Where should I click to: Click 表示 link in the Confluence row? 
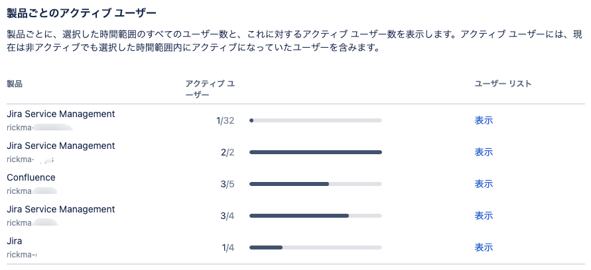coord(484,184)
